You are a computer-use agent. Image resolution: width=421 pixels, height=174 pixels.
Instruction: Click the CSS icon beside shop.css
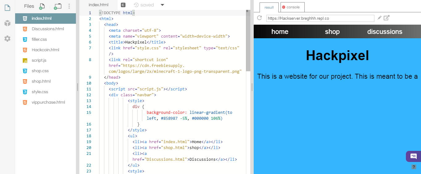click(x=25, y=71)
